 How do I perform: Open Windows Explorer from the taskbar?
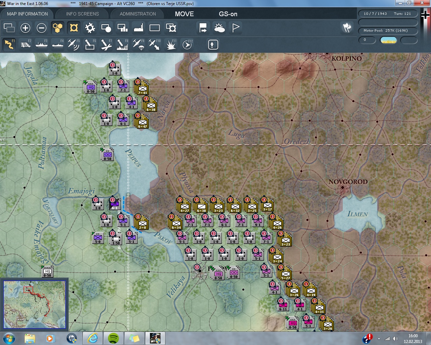click(x=30, y=338)
